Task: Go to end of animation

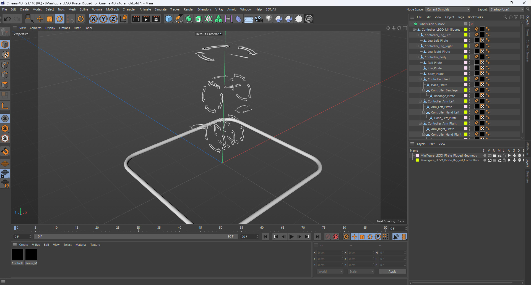Action: point(317,237)
